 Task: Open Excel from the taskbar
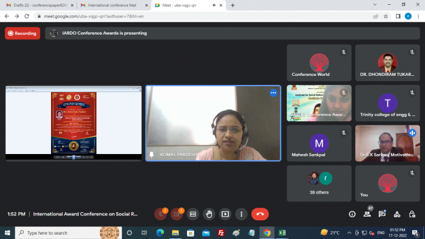(x=282, y=233)
